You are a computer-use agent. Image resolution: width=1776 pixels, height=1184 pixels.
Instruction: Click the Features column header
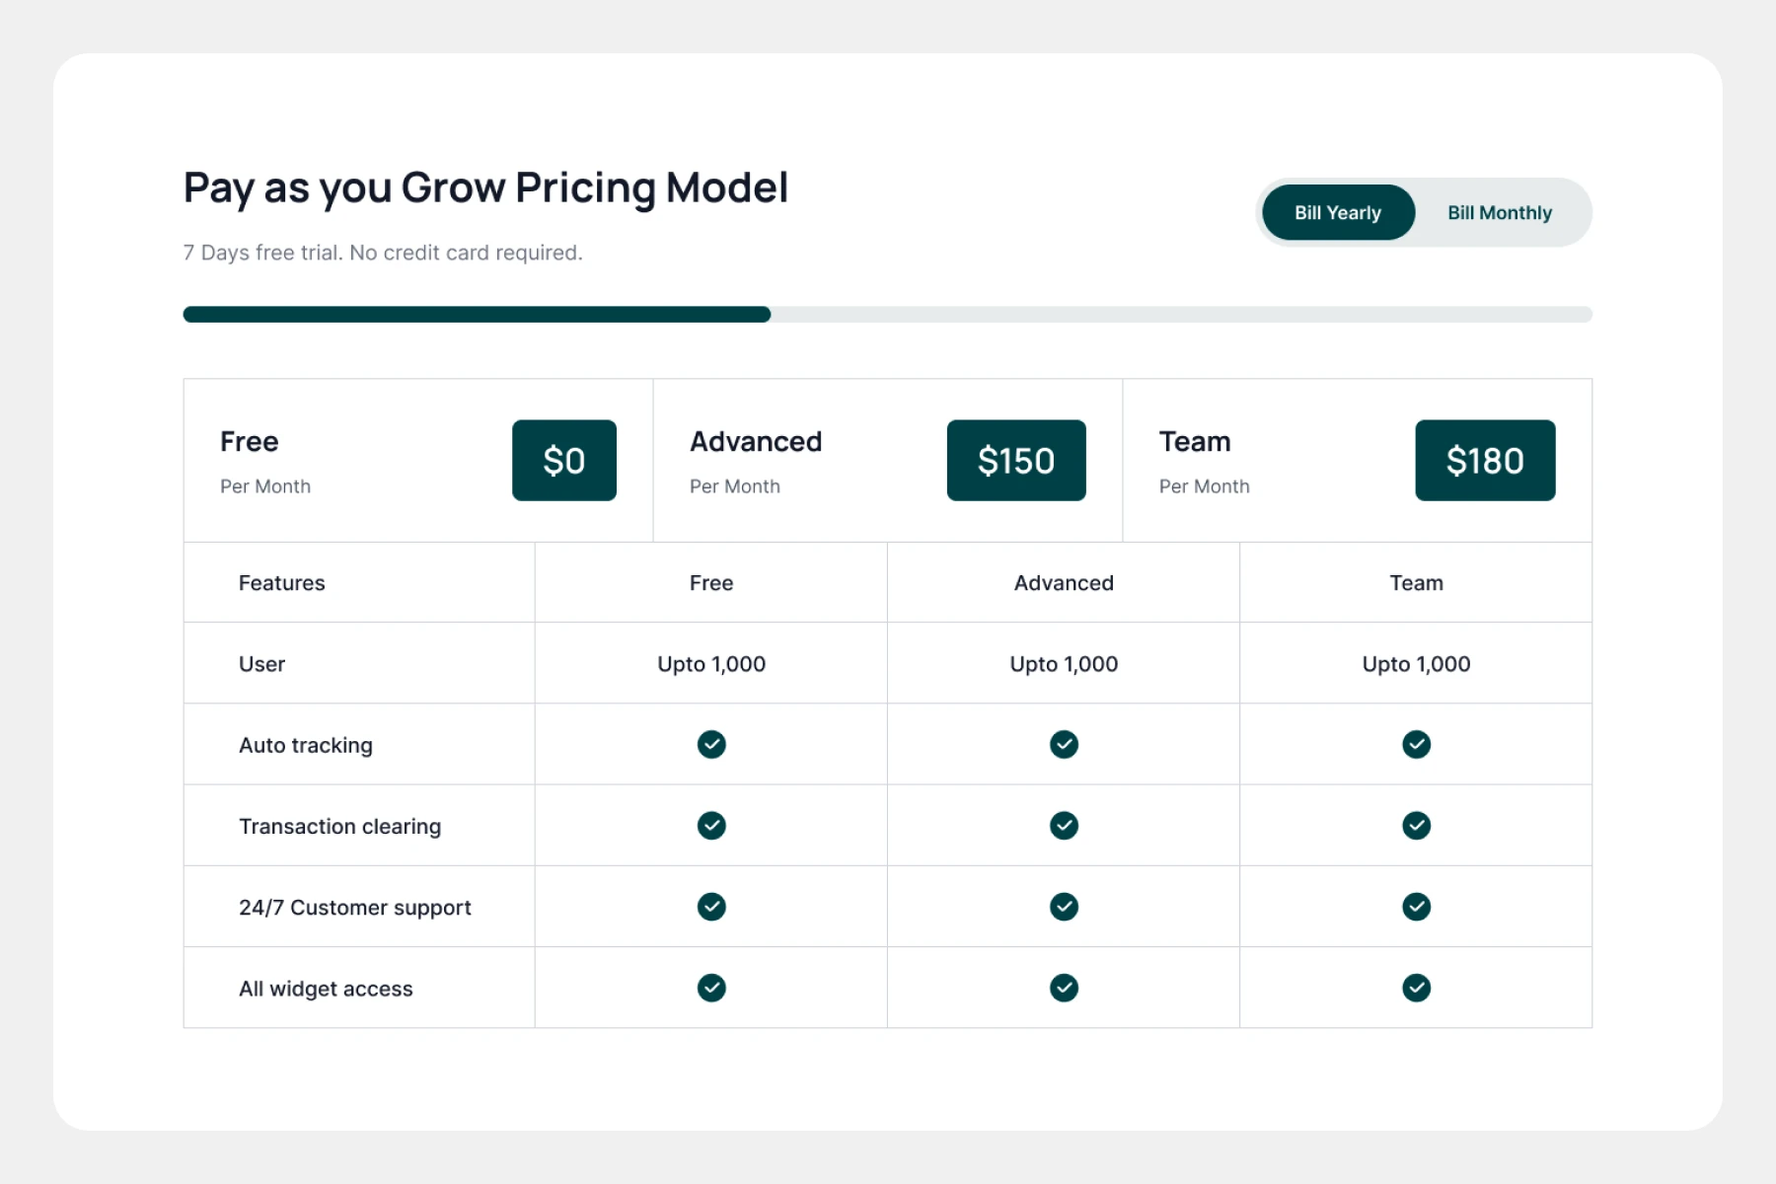[282, 583]
